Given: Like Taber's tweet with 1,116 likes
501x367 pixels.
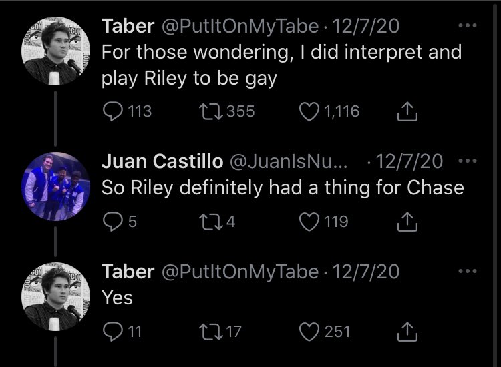Looking at the screenshot, I should pos(309,111).
